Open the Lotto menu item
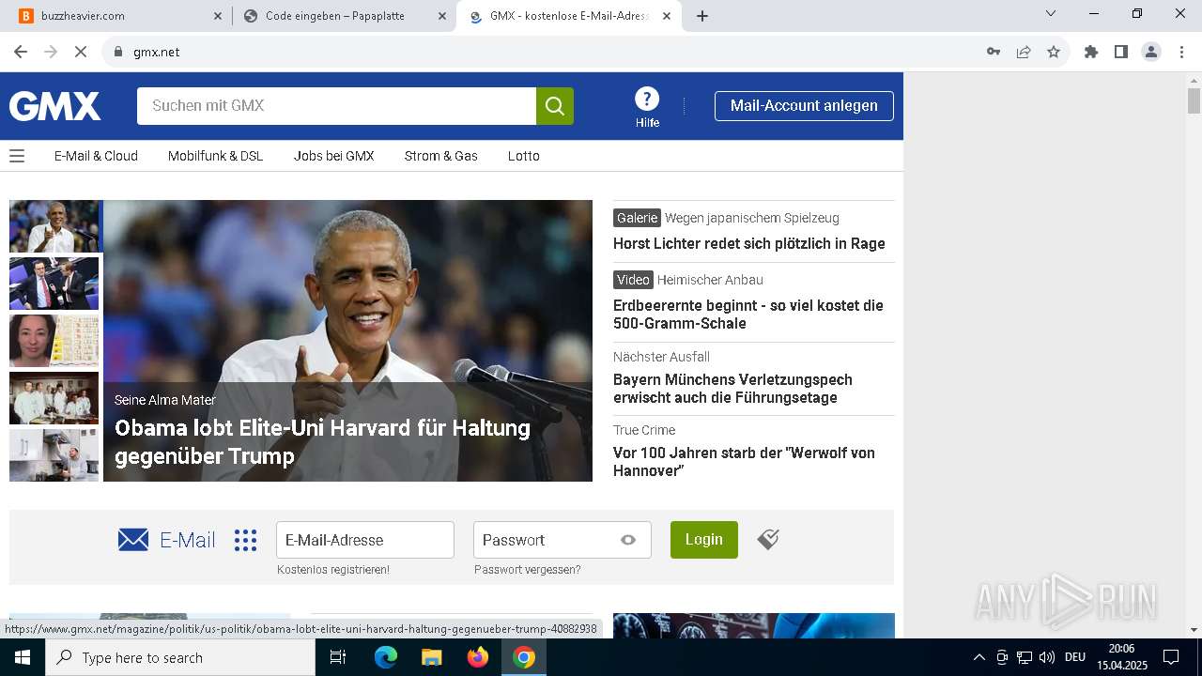 [x=523, y=156]
